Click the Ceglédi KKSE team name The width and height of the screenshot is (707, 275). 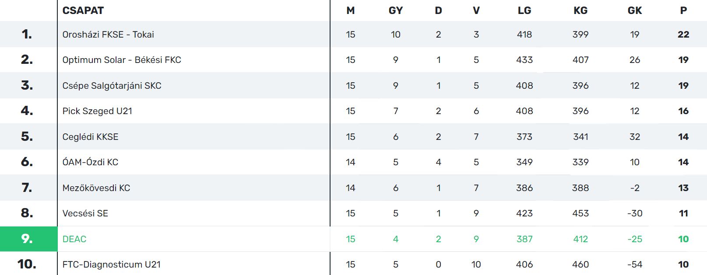90,137
